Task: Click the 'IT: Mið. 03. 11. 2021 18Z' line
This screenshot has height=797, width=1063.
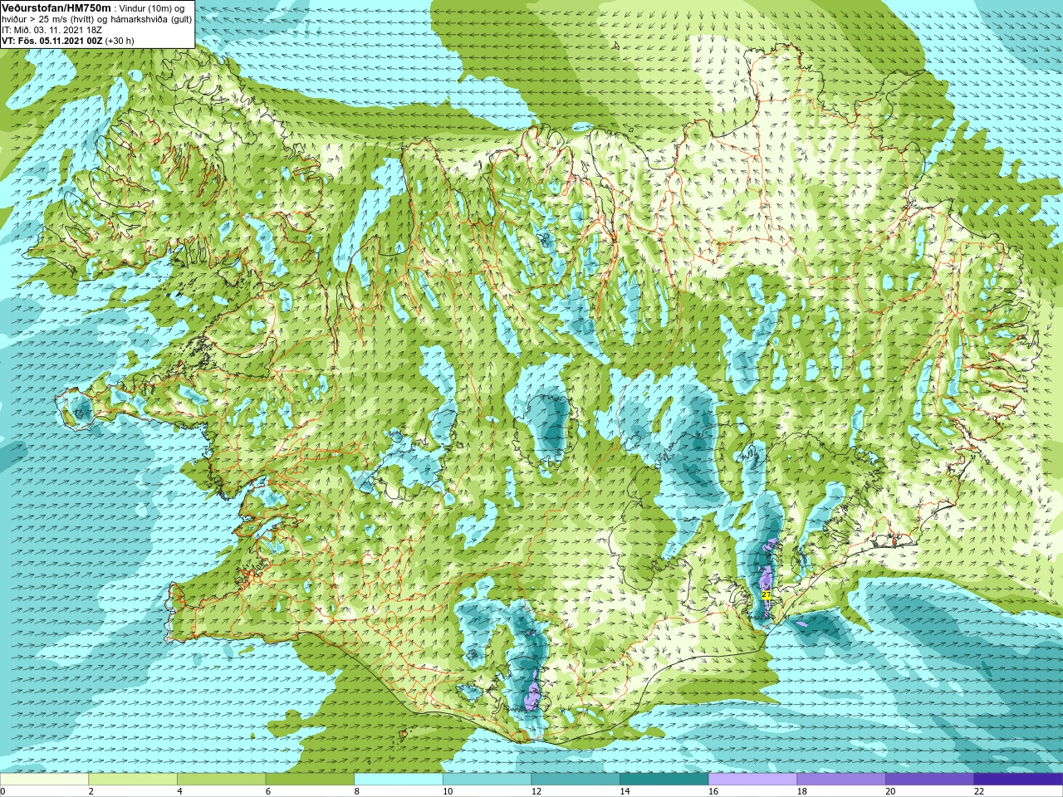Action: 51,30
